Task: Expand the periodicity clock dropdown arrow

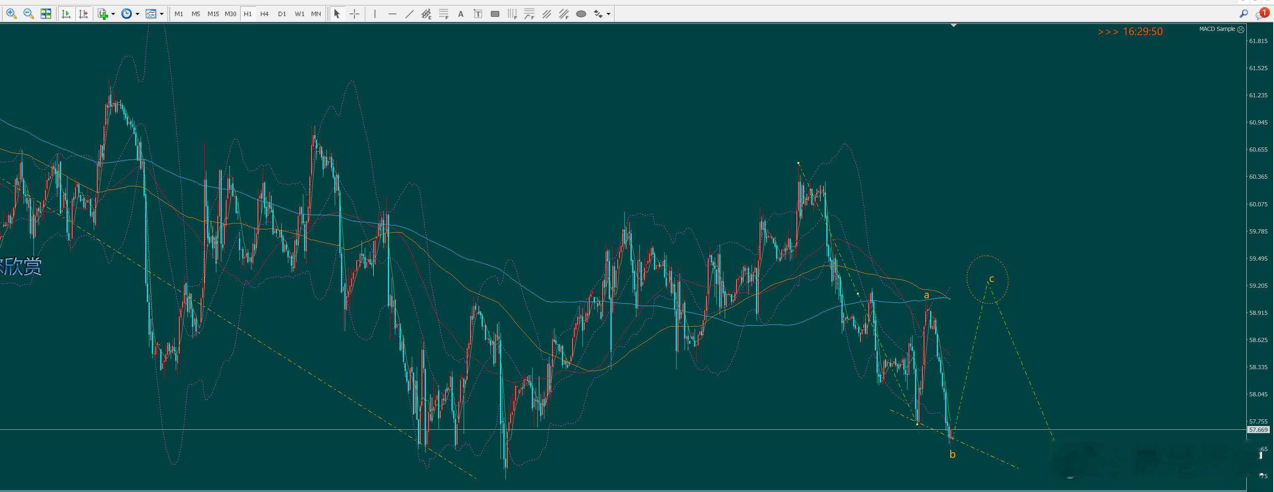Action: coord(138,14)
